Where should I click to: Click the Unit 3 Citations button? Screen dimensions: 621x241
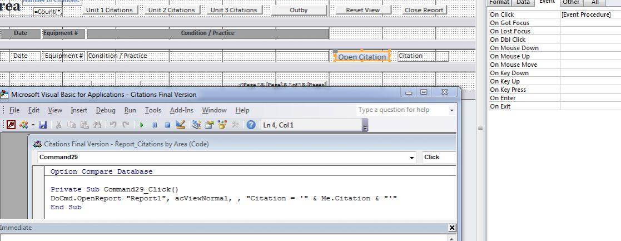pyautogui.click(x=234, y=10)
